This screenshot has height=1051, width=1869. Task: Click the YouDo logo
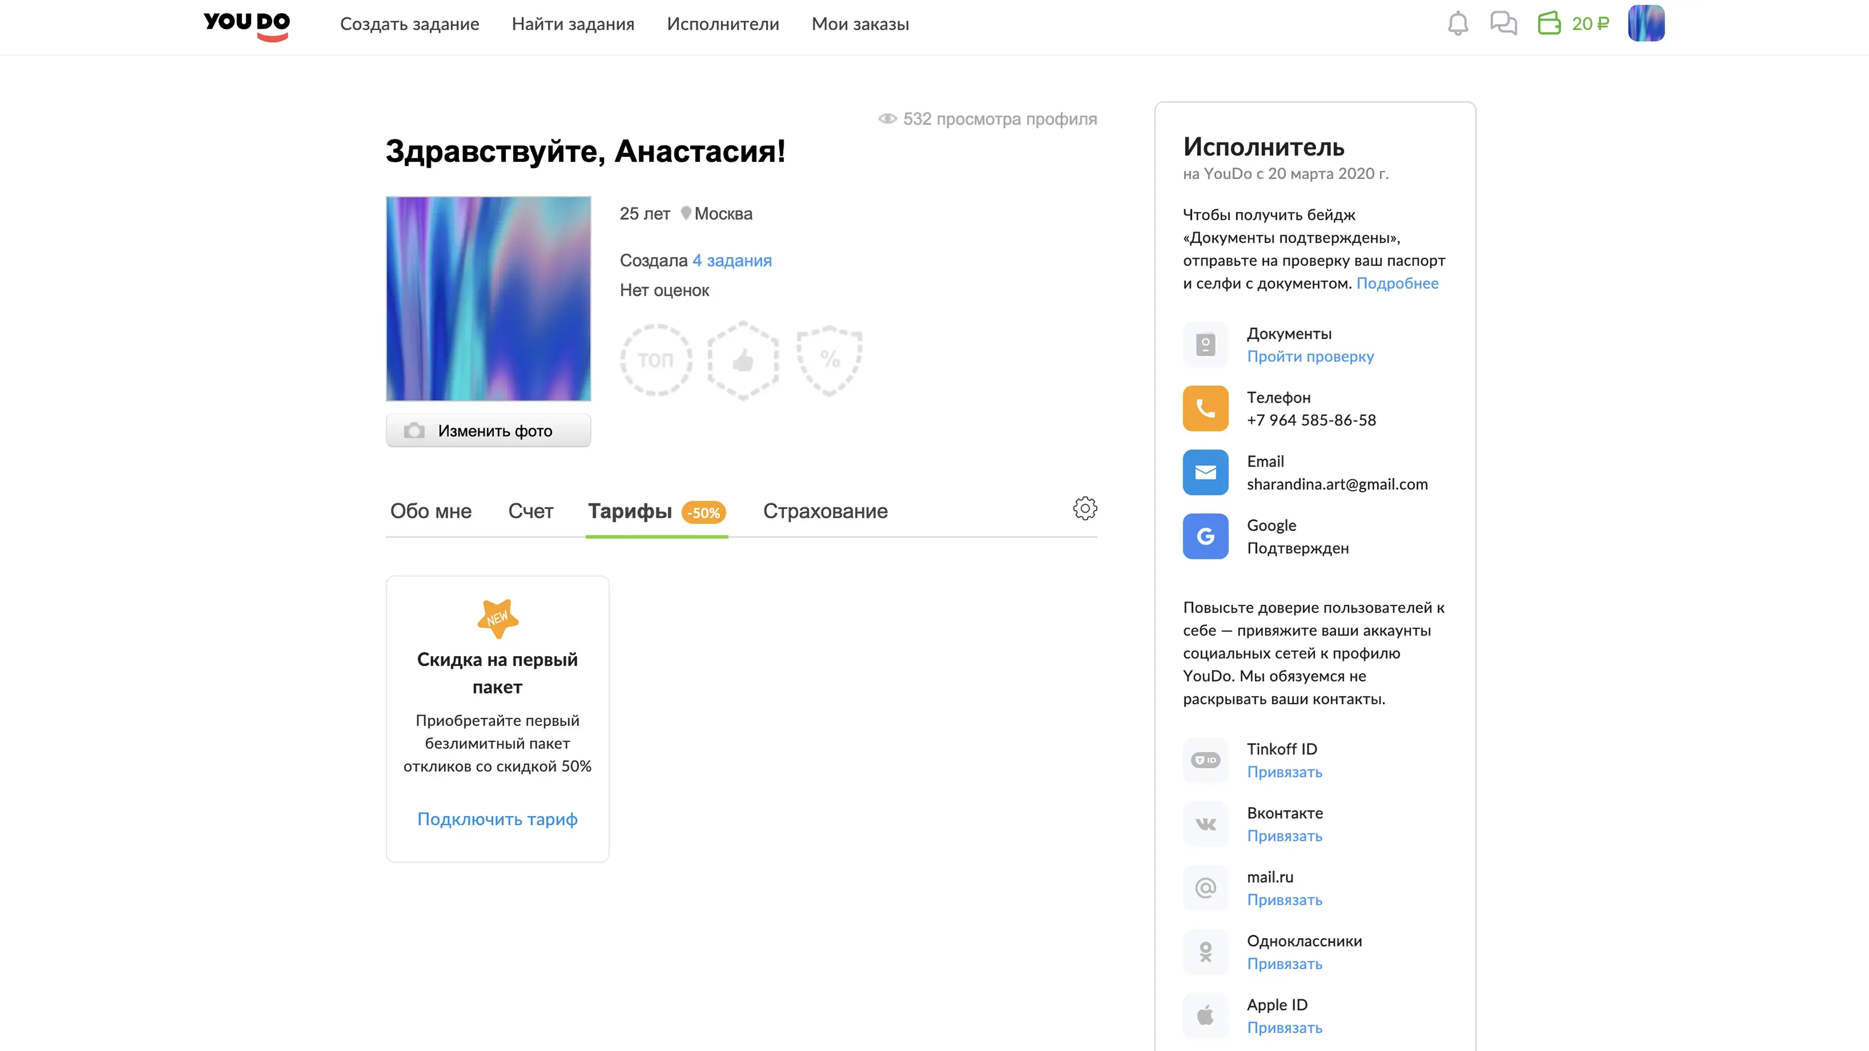coord(247,25)
